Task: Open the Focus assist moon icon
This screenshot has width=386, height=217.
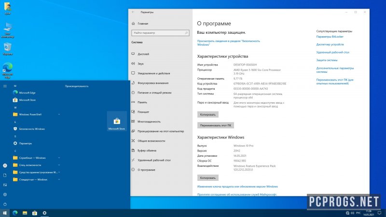Action: click(133, 83)
